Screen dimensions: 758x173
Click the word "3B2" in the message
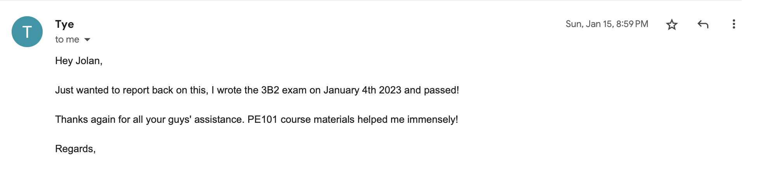pos(270,90)
